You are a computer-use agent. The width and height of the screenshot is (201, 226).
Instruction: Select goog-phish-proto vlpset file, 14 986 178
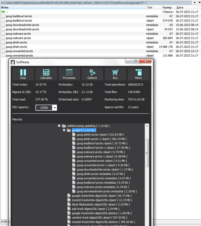coord(100,47)
